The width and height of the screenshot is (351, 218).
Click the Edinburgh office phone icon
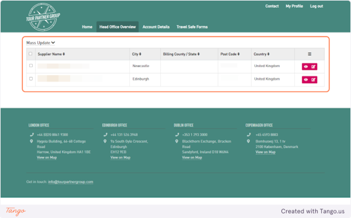[105, 134]
